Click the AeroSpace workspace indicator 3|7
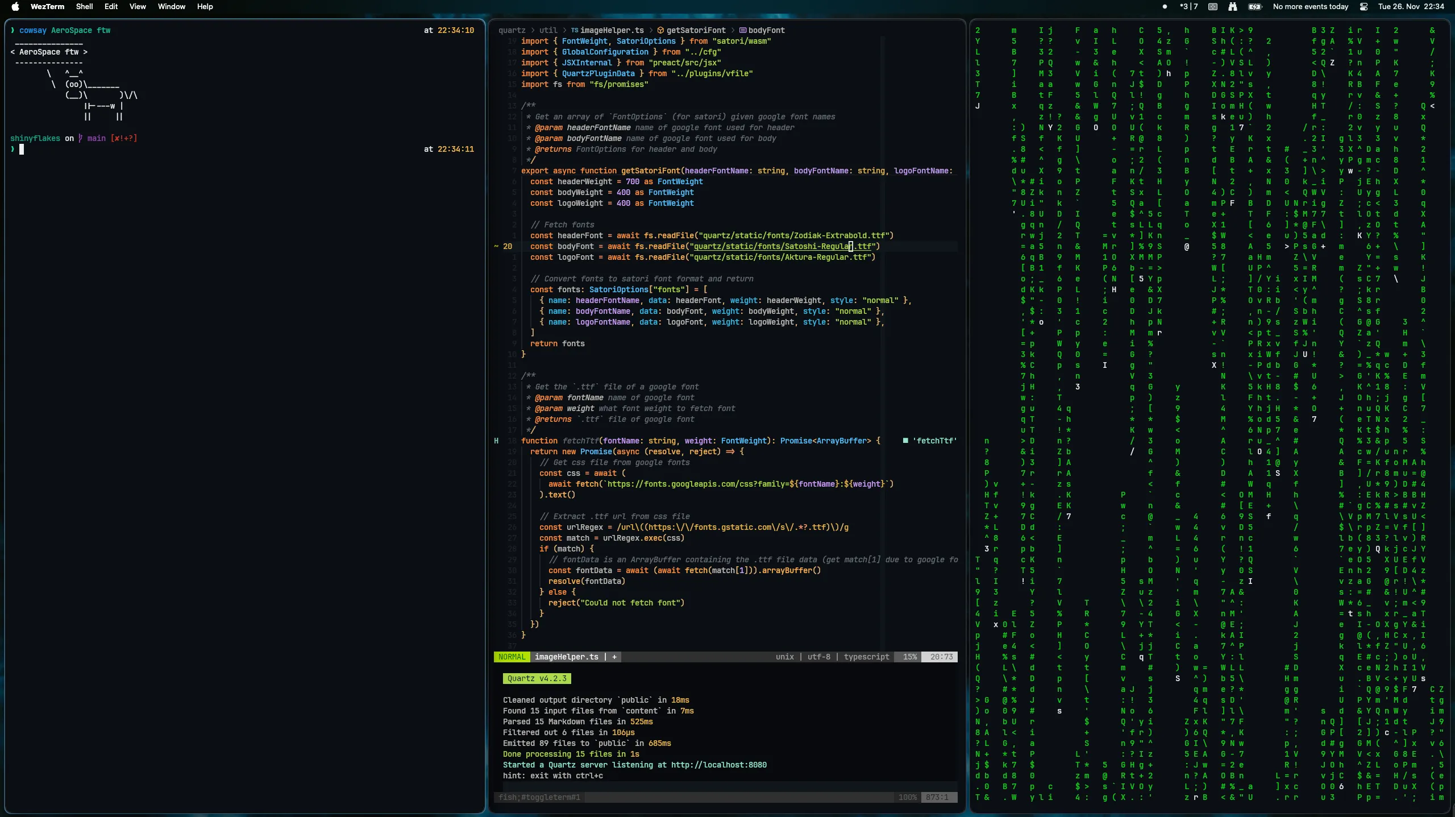The height and width of the screenshot is (817, 1455). click(1188, 7)
